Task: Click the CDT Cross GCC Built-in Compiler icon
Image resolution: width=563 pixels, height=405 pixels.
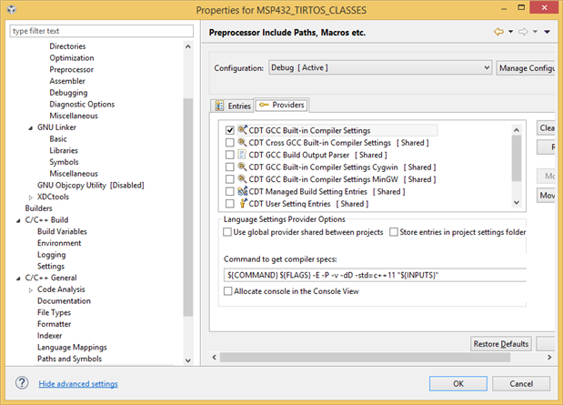Action: click(243, 142)
